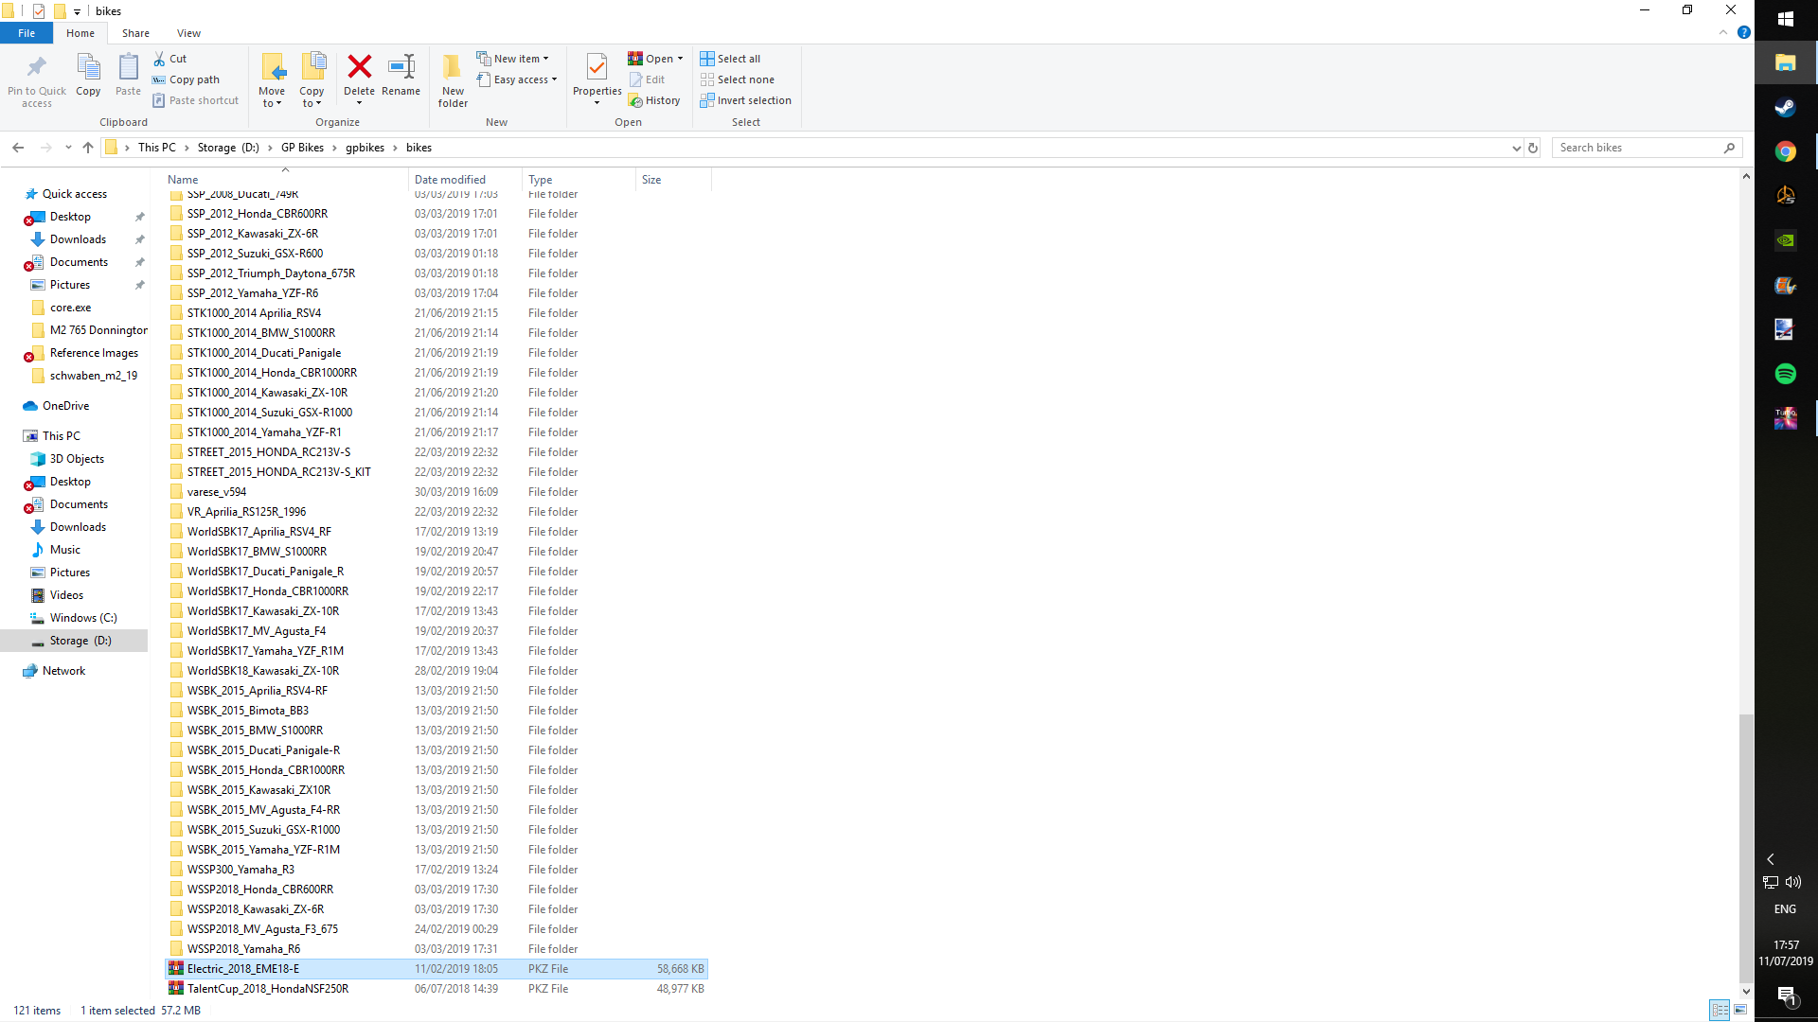Show hidden tray icons chevron
1818x1022 pixels.
[x=1770, y=859]
